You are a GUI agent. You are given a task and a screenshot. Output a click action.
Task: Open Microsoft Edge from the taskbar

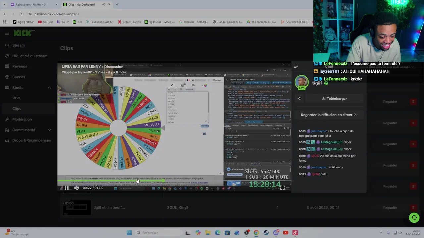tap(217, 233)
